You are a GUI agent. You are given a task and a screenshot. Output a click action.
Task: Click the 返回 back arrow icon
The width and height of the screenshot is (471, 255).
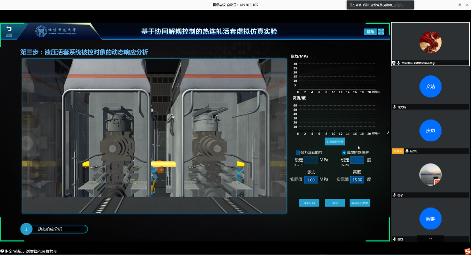[9, 29]
